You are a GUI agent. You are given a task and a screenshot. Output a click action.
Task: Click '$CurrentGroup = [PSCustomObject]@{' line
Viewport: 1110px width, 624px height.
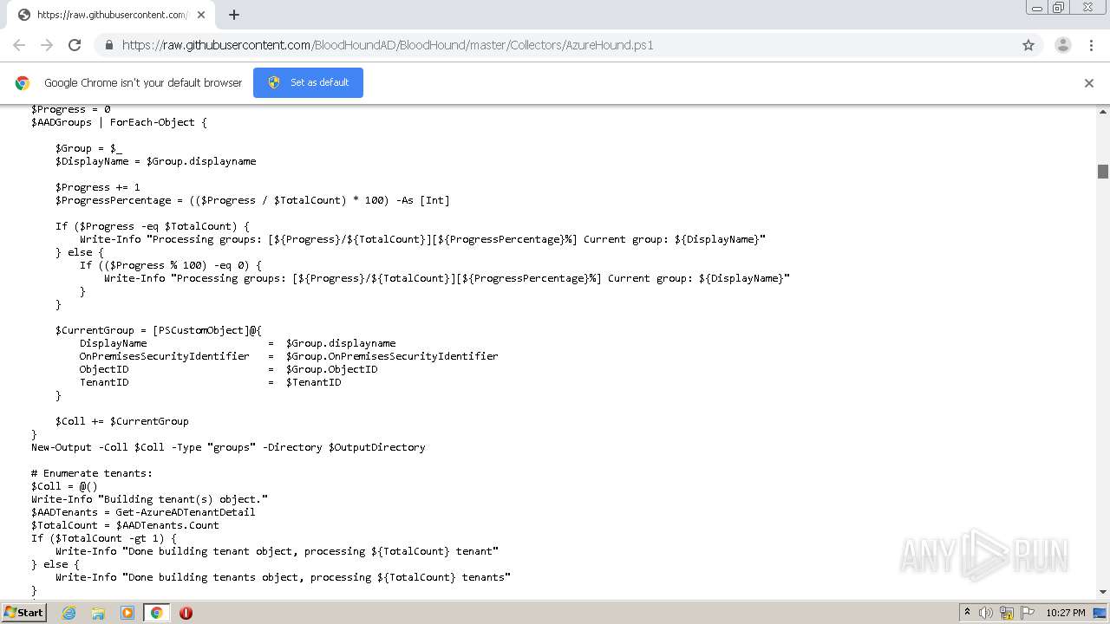159,330
